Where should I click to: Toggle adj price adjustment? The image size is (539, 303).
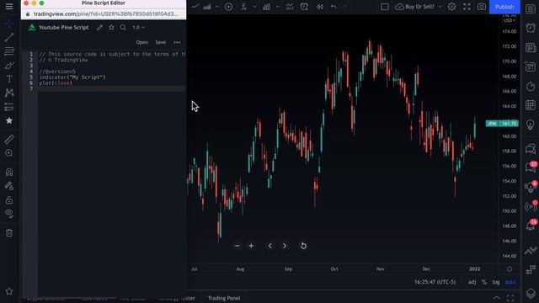click(x=472, y=282)
